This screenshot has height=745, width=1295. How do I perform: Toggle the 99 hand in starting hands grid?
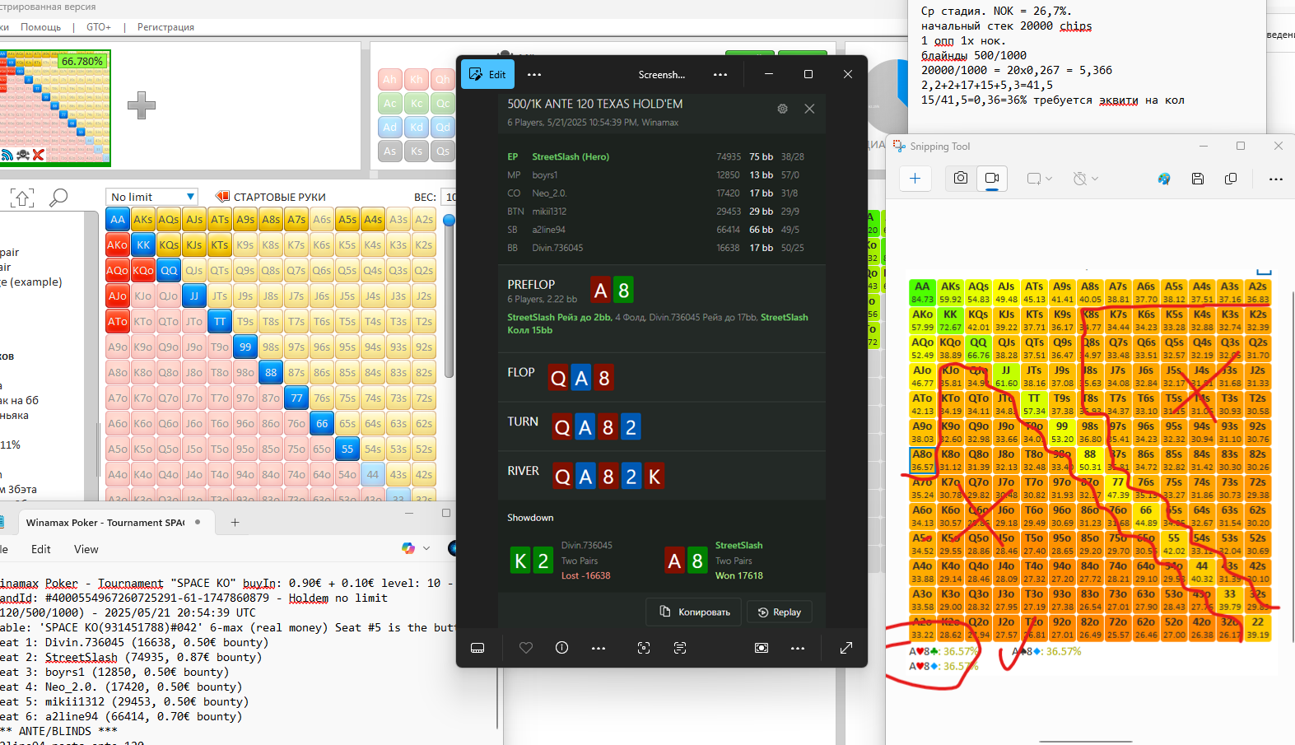245,347
